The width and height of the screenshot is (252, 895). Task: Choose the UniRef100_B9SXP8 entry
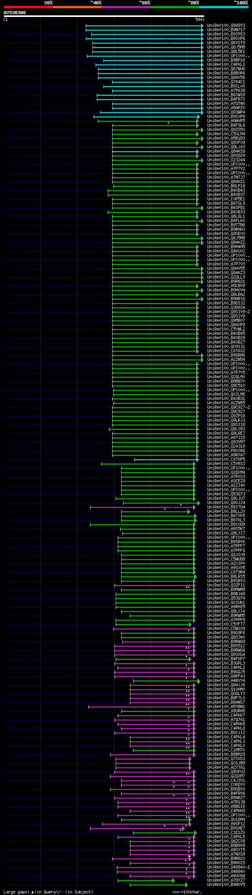(226, 116)
